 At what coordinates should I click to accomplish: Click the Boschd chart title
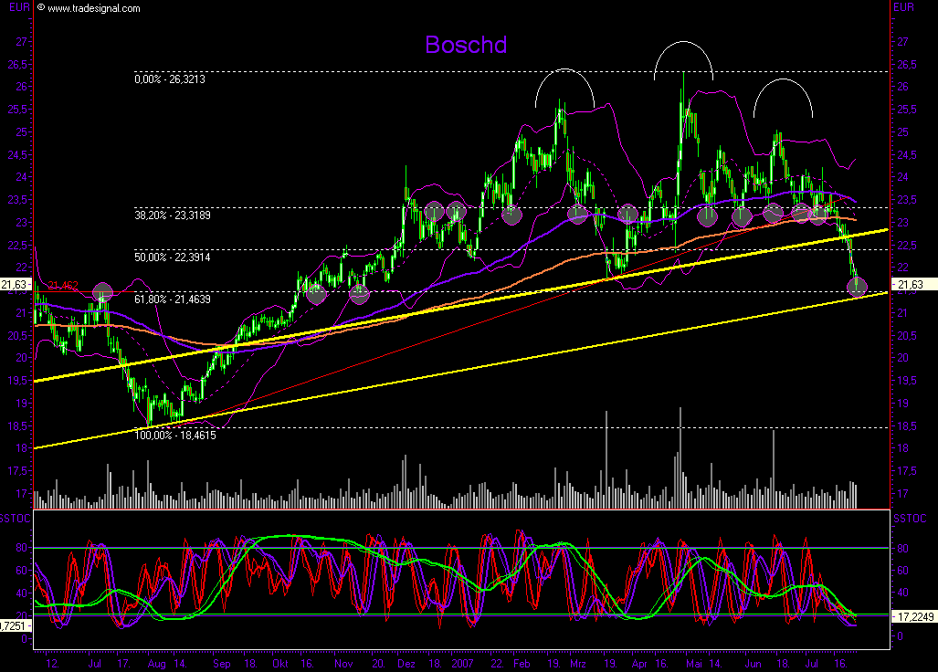(466, 45)
